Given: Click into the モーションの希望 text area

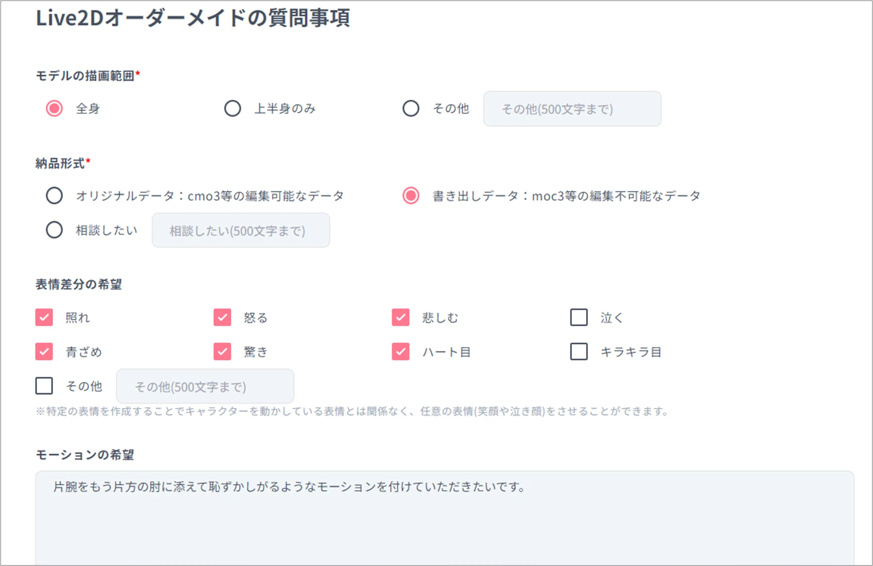Looking at the screenshot, I should [x=445, y=518].
